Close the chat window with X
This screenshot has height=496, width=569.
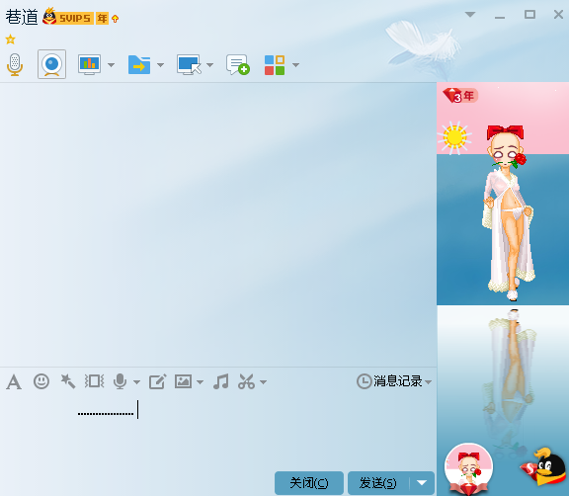click(558, 15)
